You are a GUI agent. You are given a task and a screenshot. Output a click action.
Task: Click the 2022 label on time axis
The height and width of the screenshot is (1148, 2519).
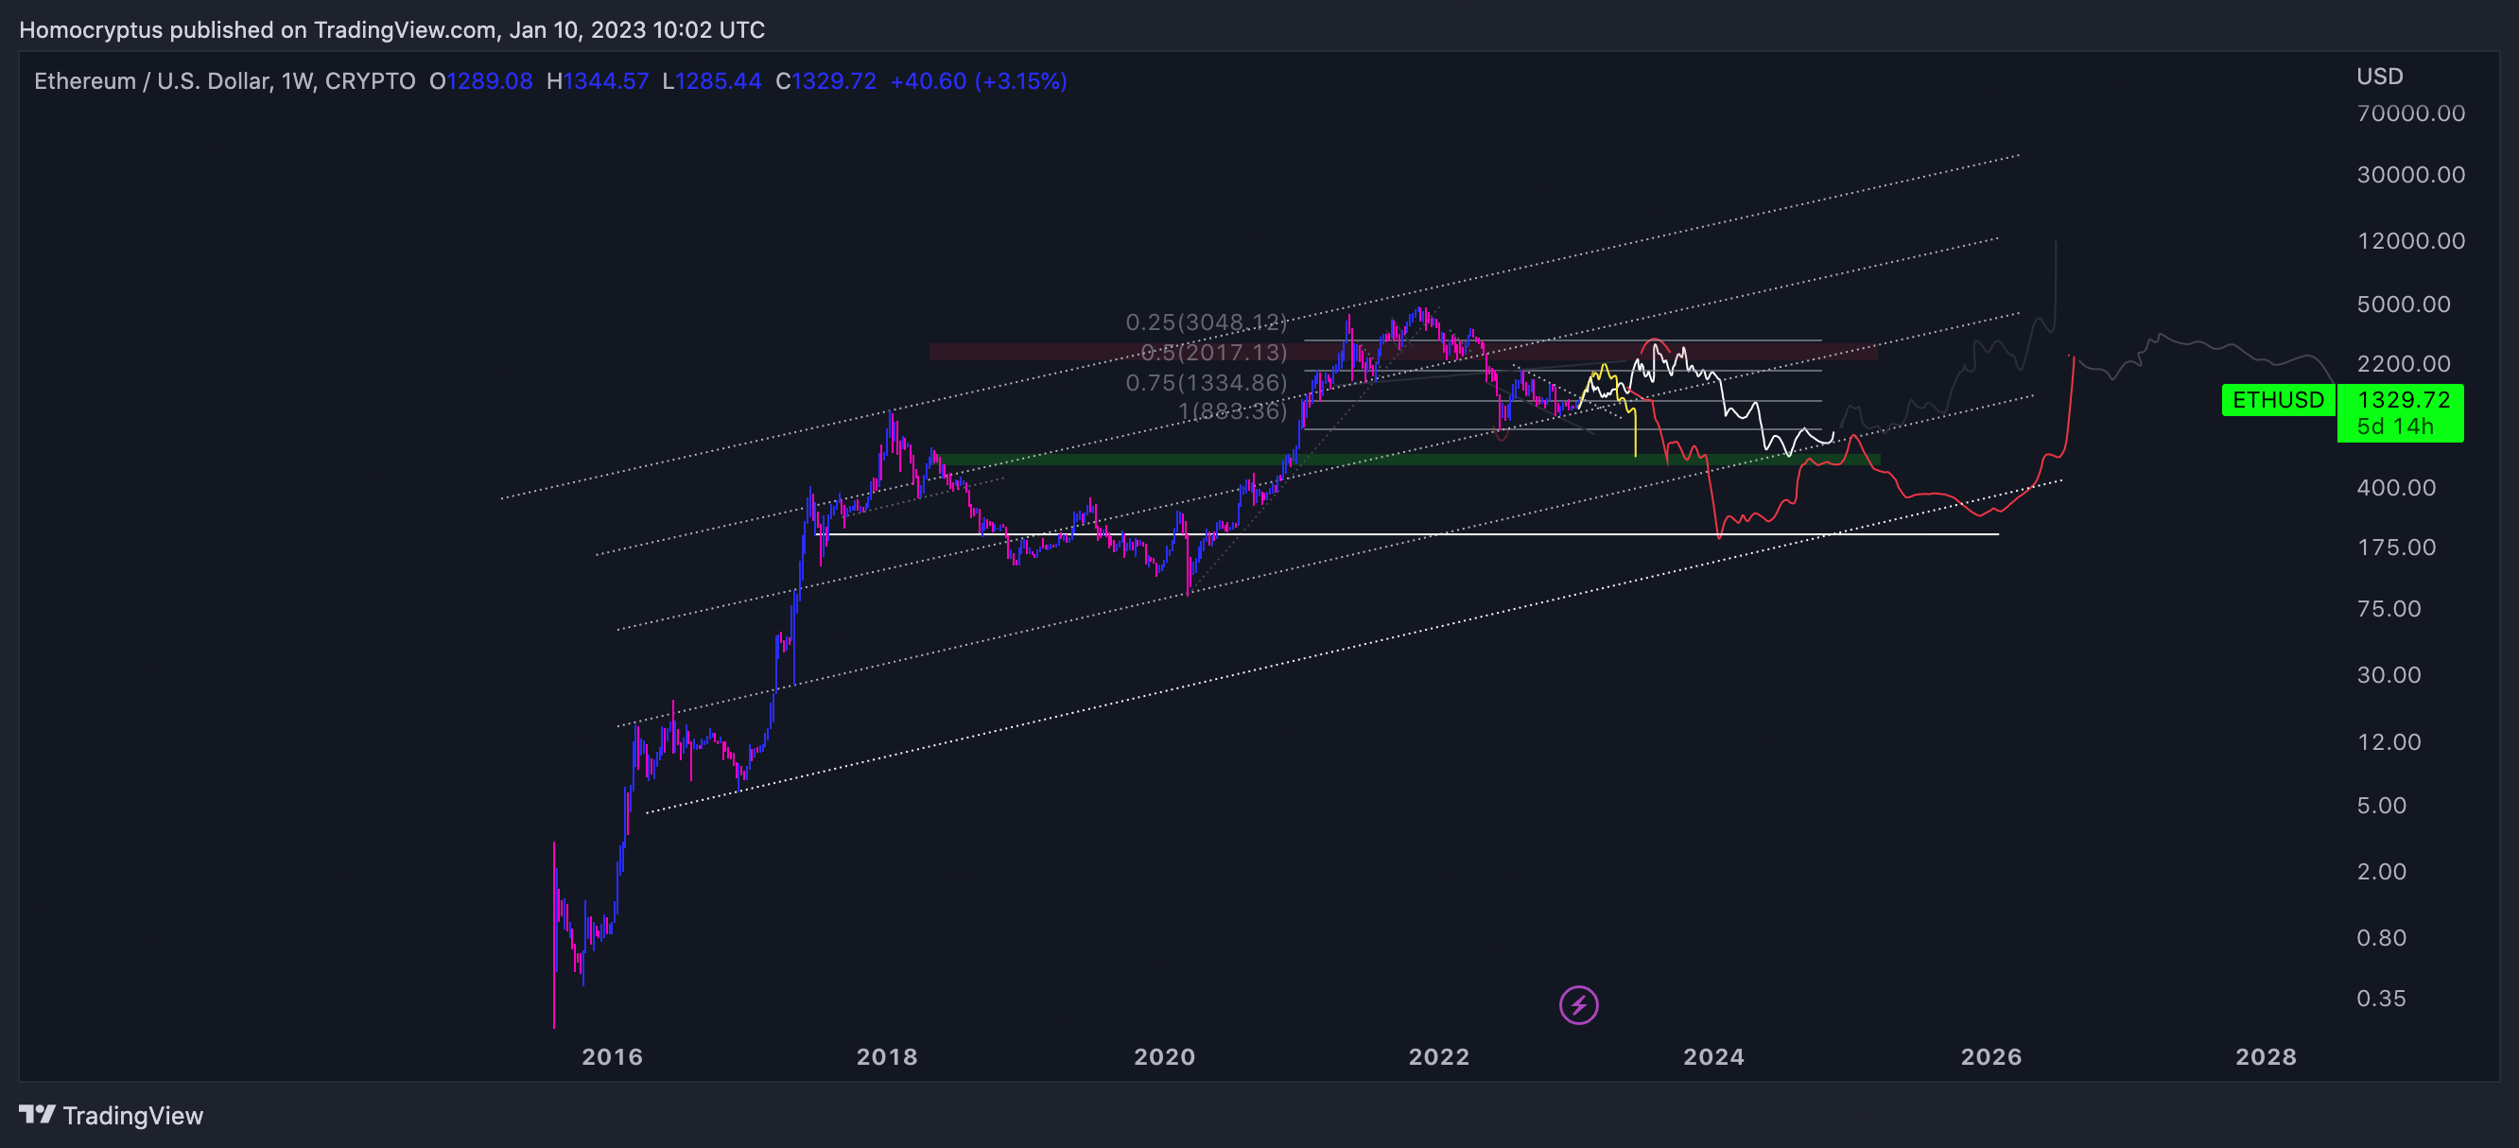(x=1438, y=1056)
